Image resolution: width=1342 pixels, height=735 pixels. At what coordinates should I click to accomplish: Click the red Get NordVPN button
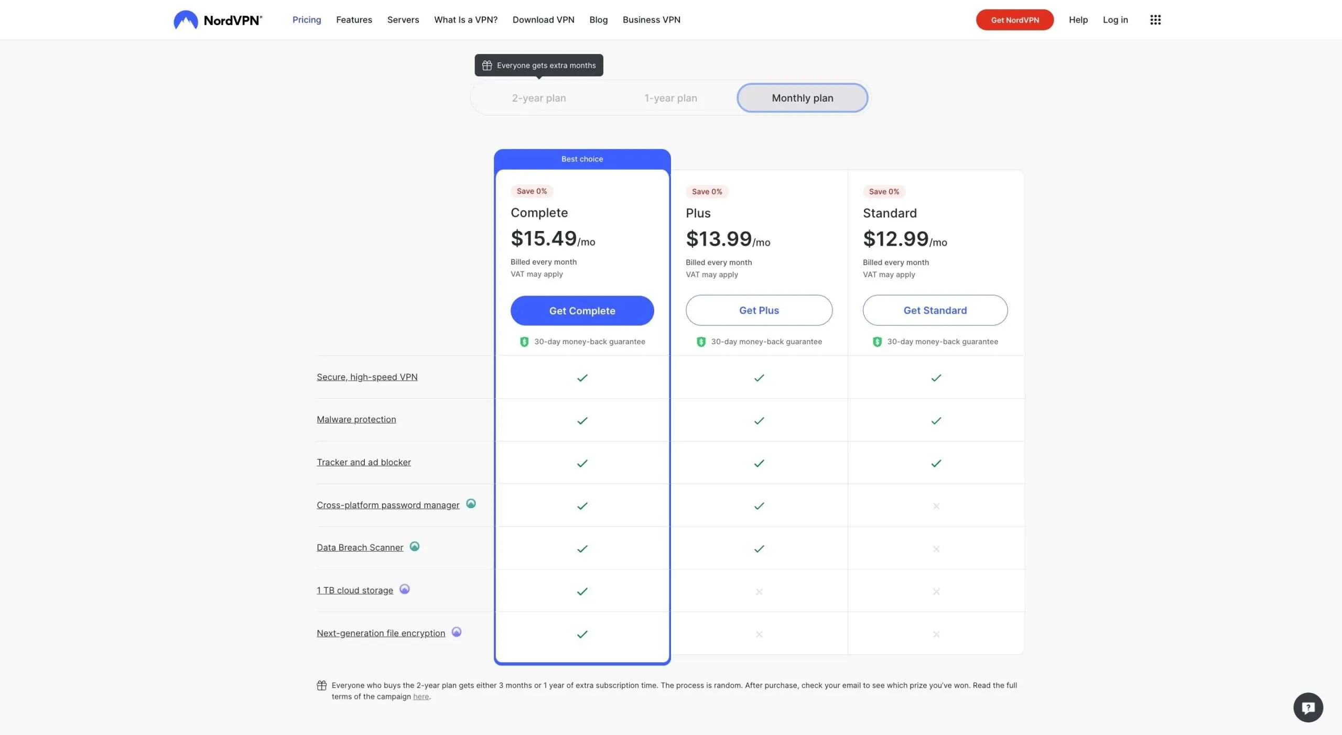coord(1014,20)
